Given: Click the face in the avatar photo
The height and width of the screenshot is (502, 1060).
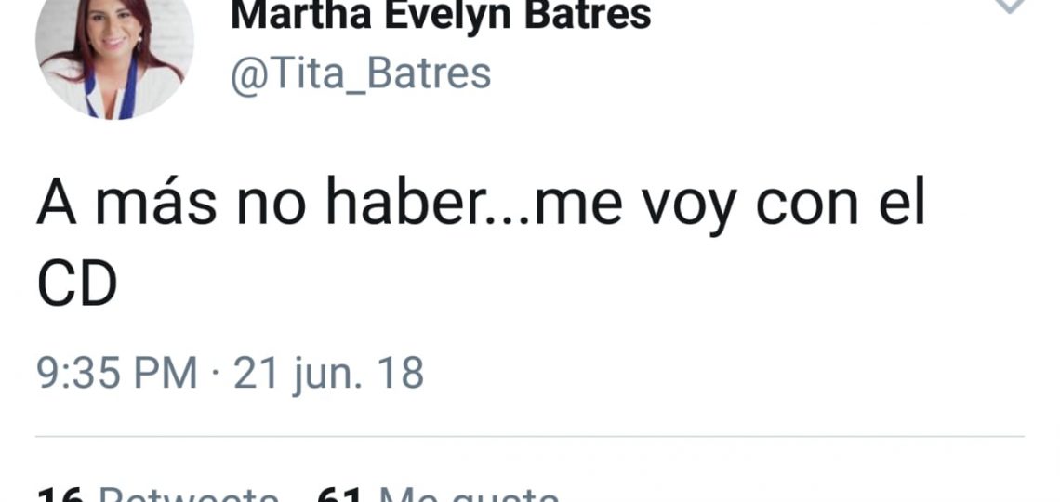Looking at the screenshot, I should 113,33.
